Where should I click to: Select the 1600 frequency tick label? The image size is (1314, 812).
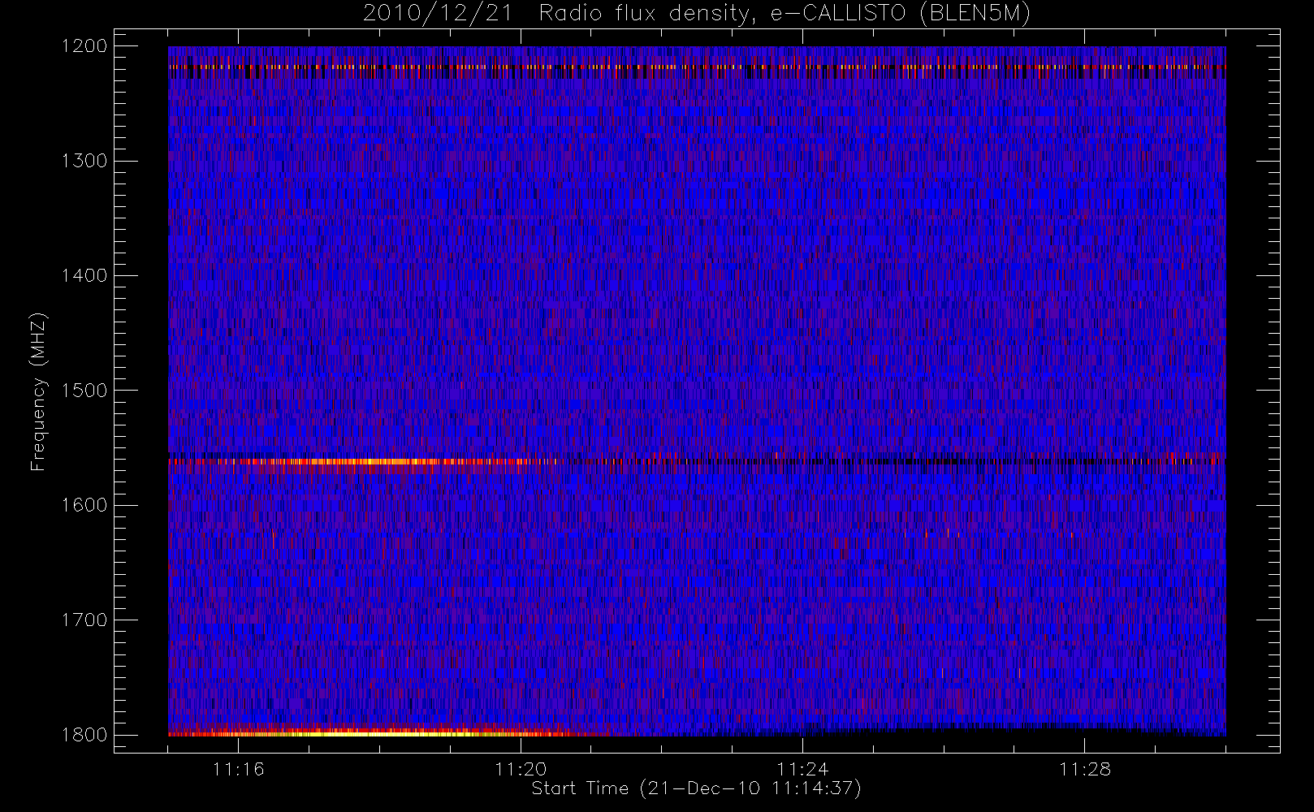pos(84,505)
